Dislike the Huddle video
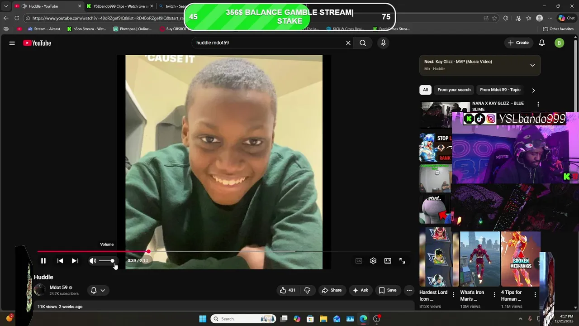Screen dimensions: 579x326 307,290
